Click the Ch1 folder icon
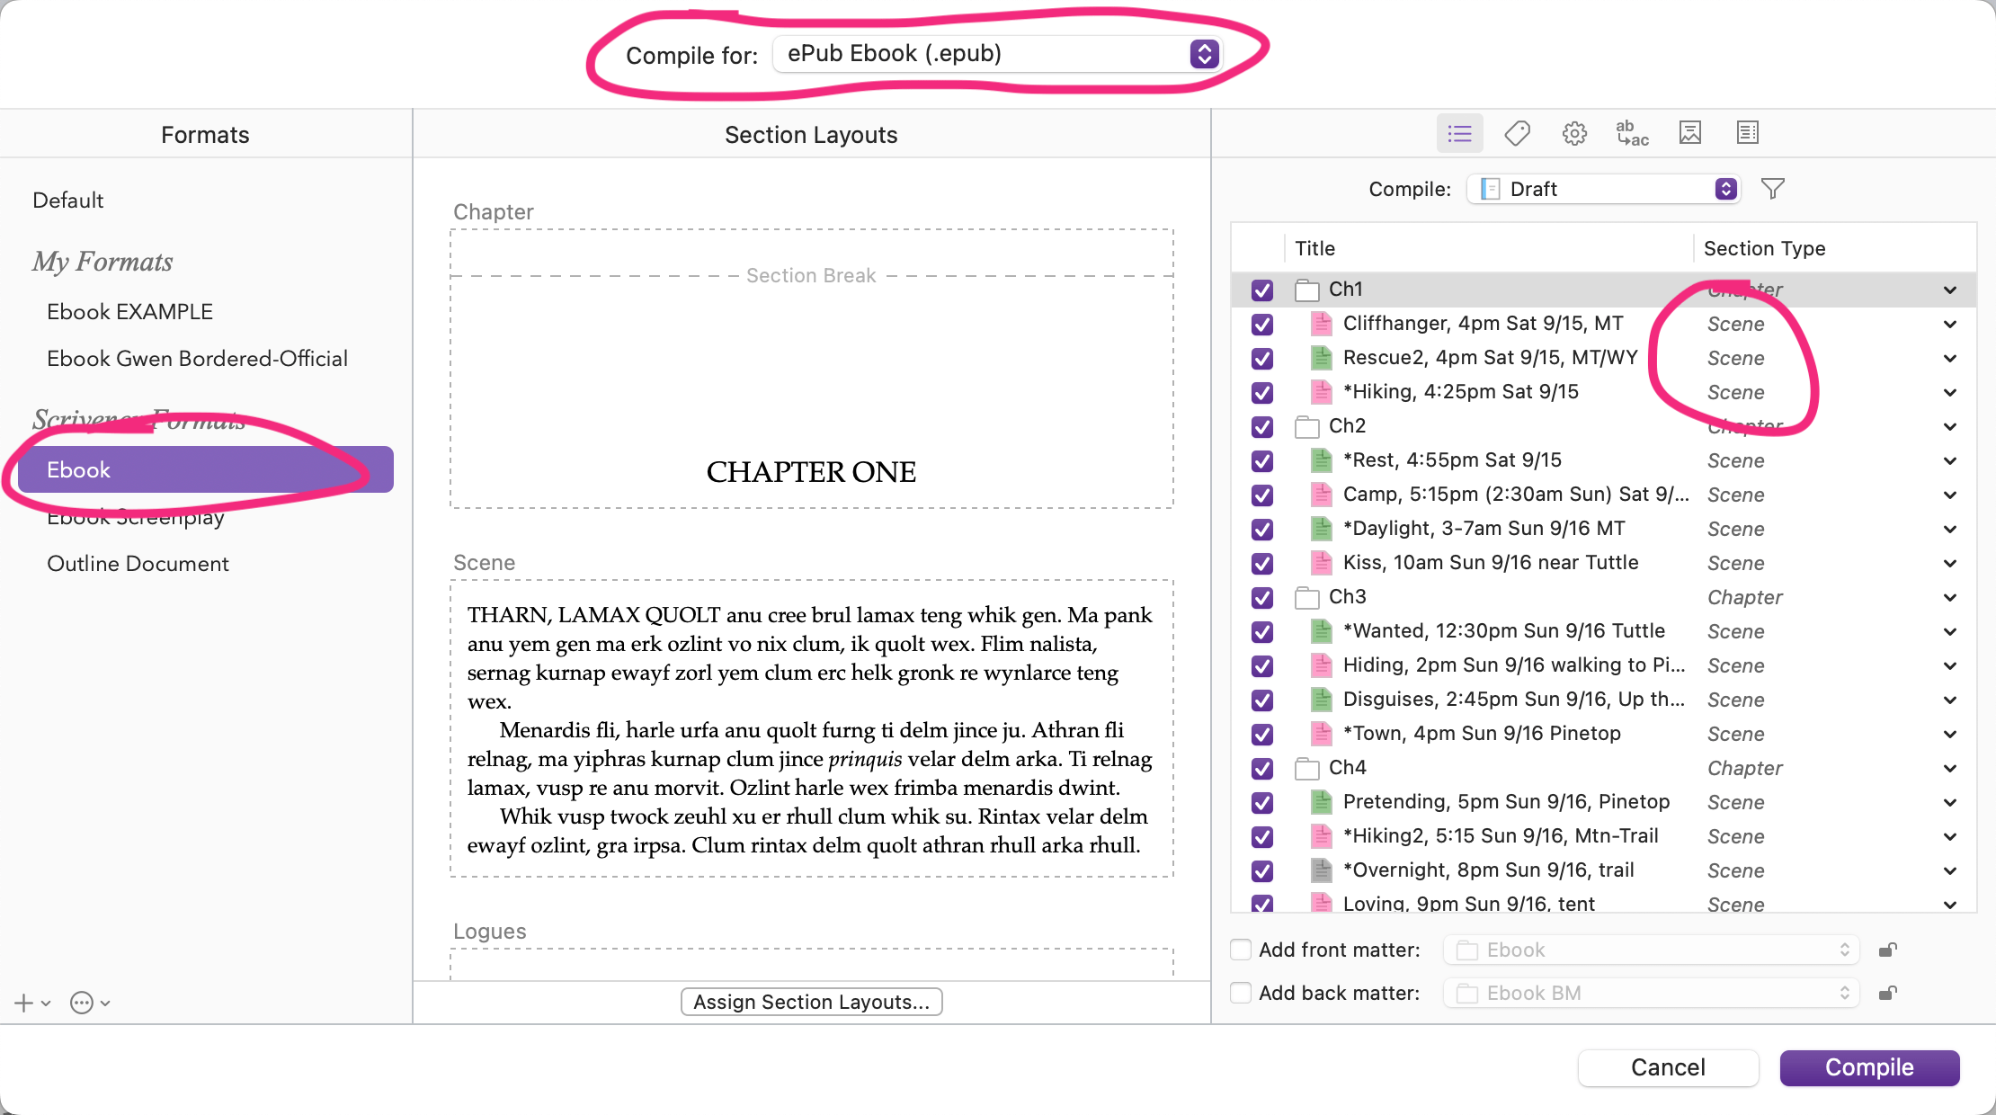Viewport: 1996px width, 1115px height. (1307, 290)
